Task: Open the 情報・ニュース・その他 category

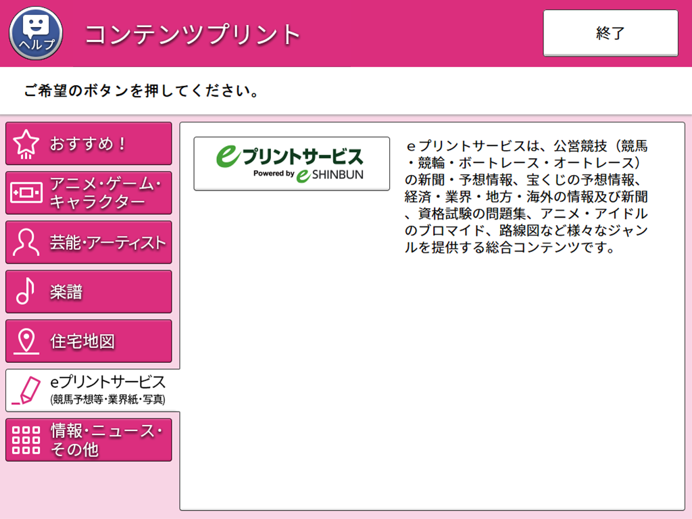Action: 88,439
